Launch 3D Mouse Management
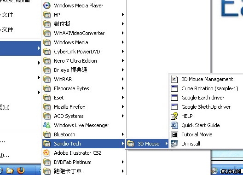 206,79
